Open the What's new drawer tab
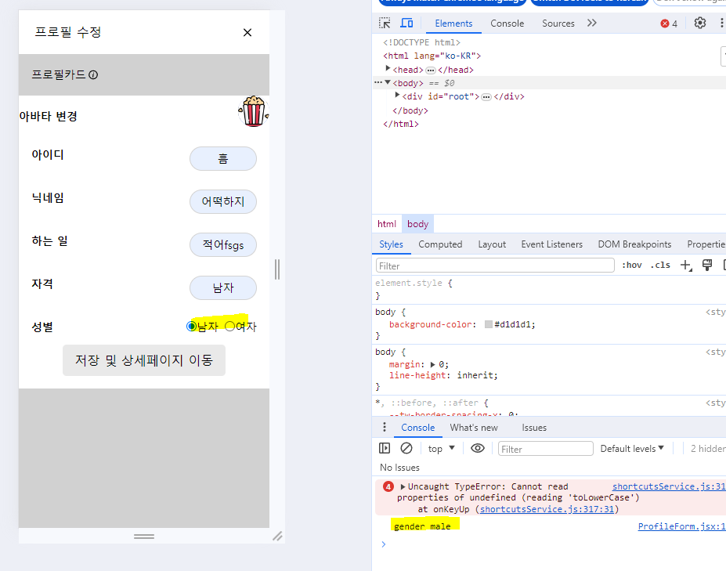 (474, 428)
